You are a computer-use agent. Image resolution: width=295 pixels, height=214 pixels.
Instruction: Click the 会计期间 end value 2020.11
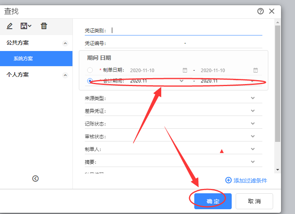pos(209,81)
